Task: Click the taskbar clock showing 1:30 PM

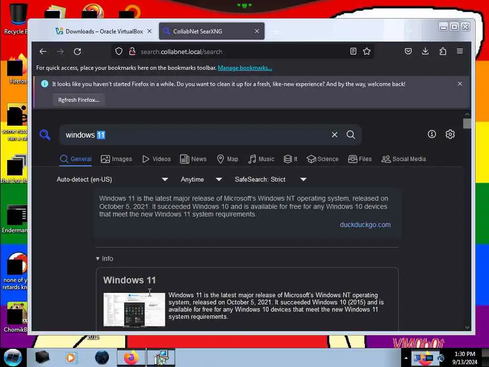Action: 465,357
